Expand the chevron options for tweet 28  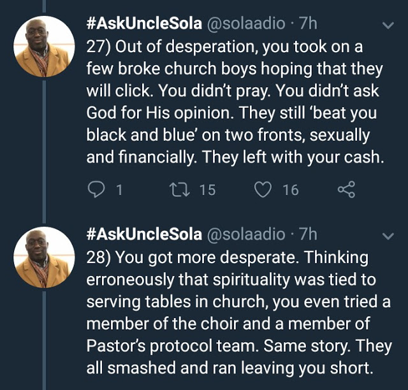point(387,236)
